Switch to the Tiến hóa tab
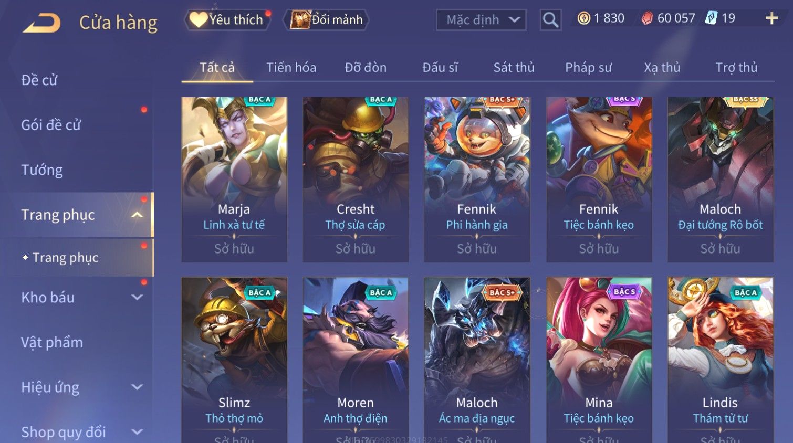This screenshot has width=793, height=443. click(x=291, y=67)
